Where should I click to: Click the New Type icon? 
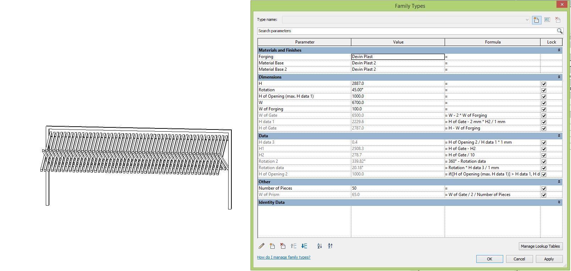pos(536,20)
